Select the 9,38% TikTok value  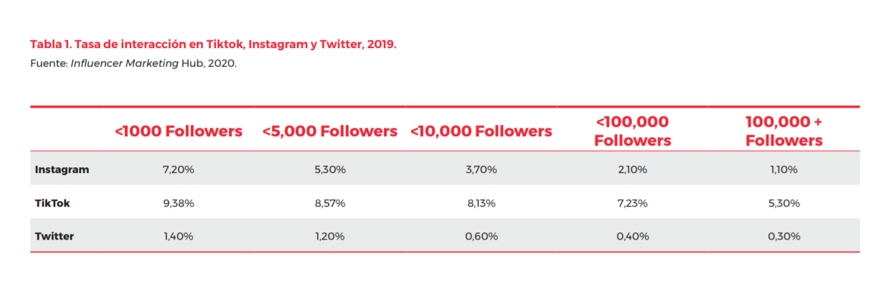(179, 203)
